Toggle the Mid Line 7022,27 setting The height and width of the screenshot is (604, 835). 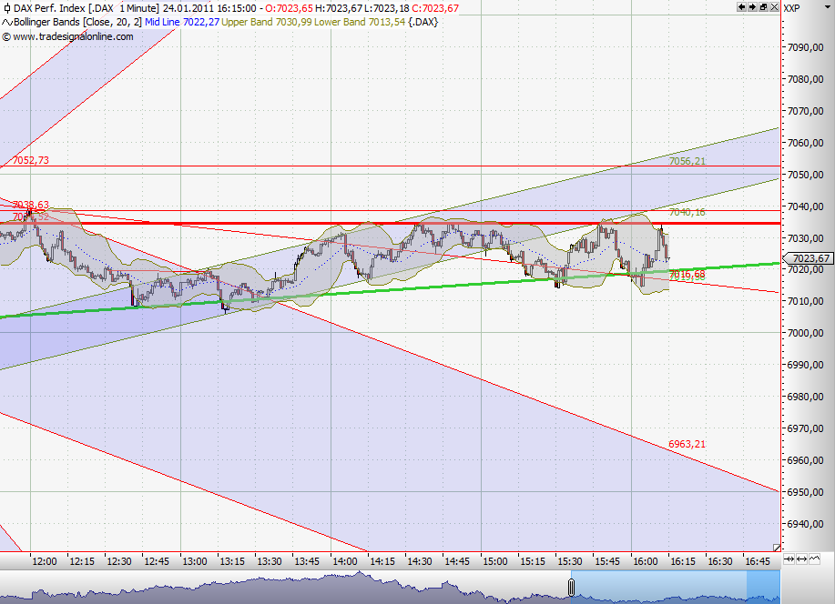tap(181, 21)
